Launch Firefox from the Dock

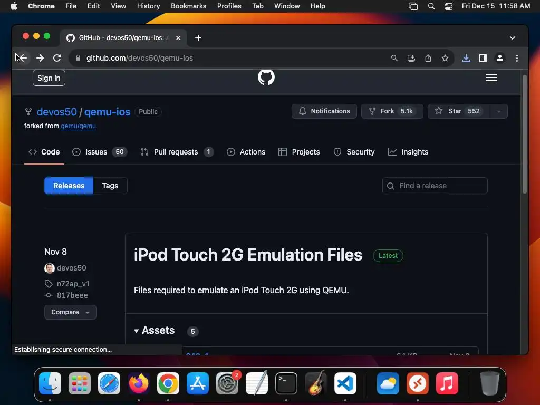[x=139, y=383]
